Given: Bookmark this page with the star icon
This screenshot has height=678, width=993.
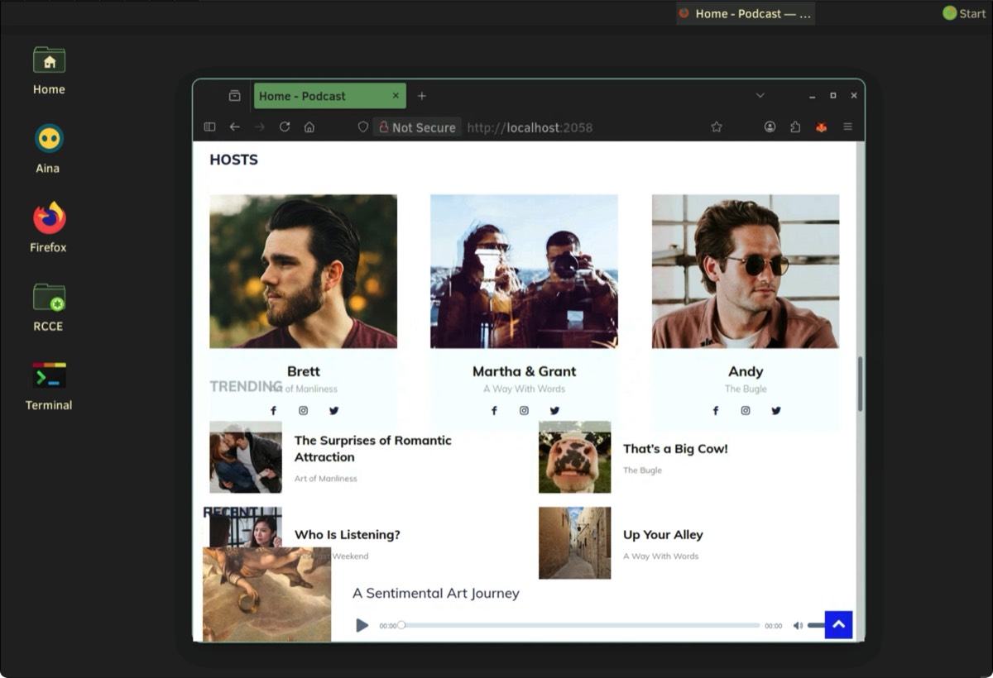Looking at the screenshot, I should click(x=717, y=127).
